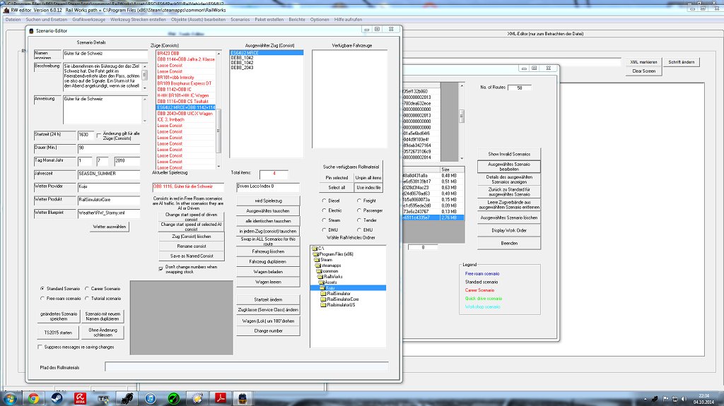This screenshot has width=724, height=406.
Task: Open Adobe Reader from the taskbar
Action: coord(221,398)
